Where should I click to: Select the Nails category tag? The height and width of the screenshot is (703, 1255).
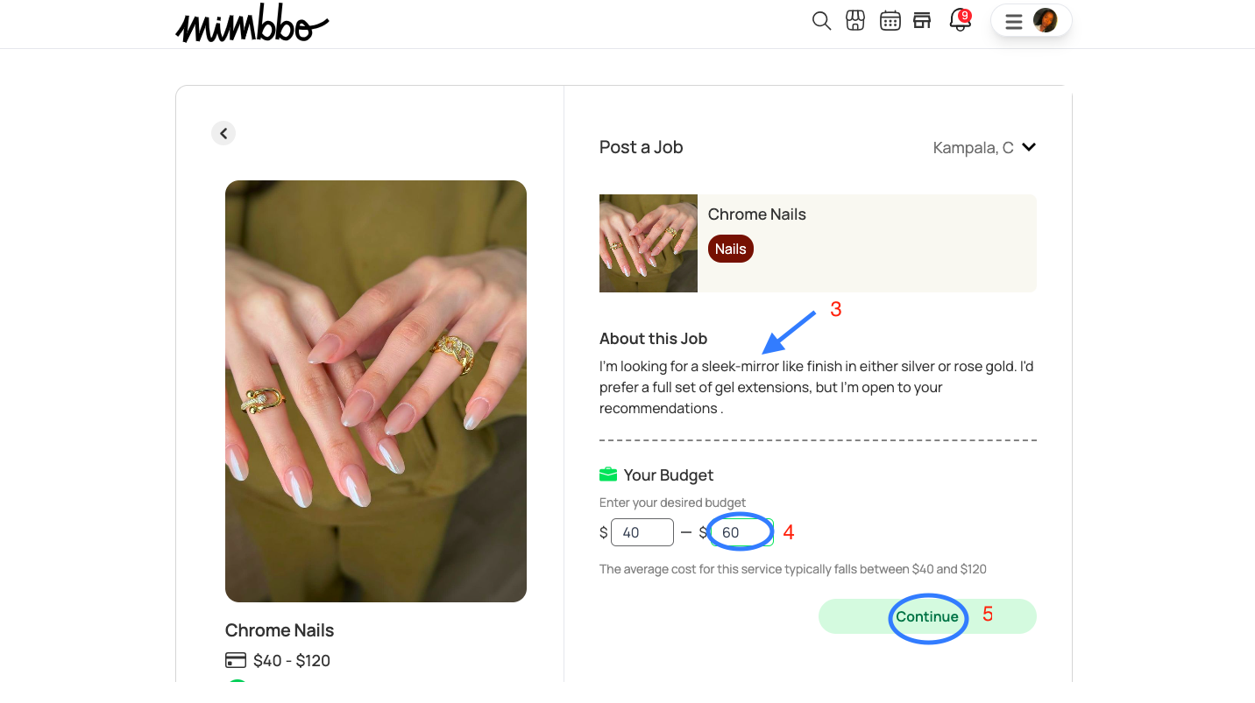click(x=731, y=249)
